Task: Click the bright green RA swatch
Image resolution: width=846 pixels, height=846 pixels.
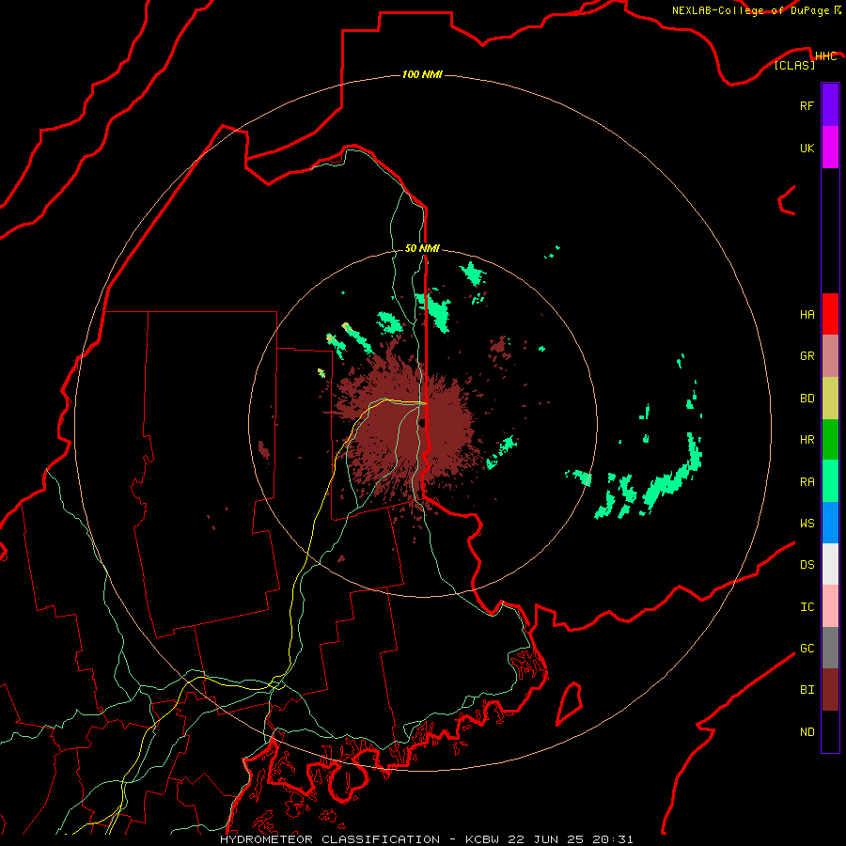Action: click(x=830, y=481)
